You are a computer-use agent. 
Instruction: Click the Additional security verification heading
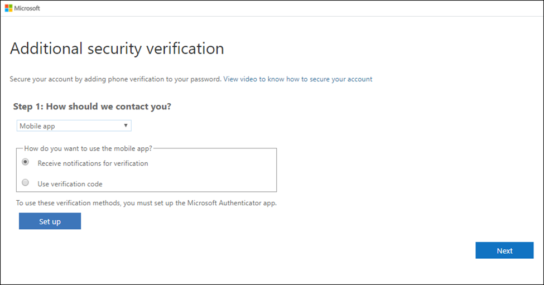(x=117, y=49)
